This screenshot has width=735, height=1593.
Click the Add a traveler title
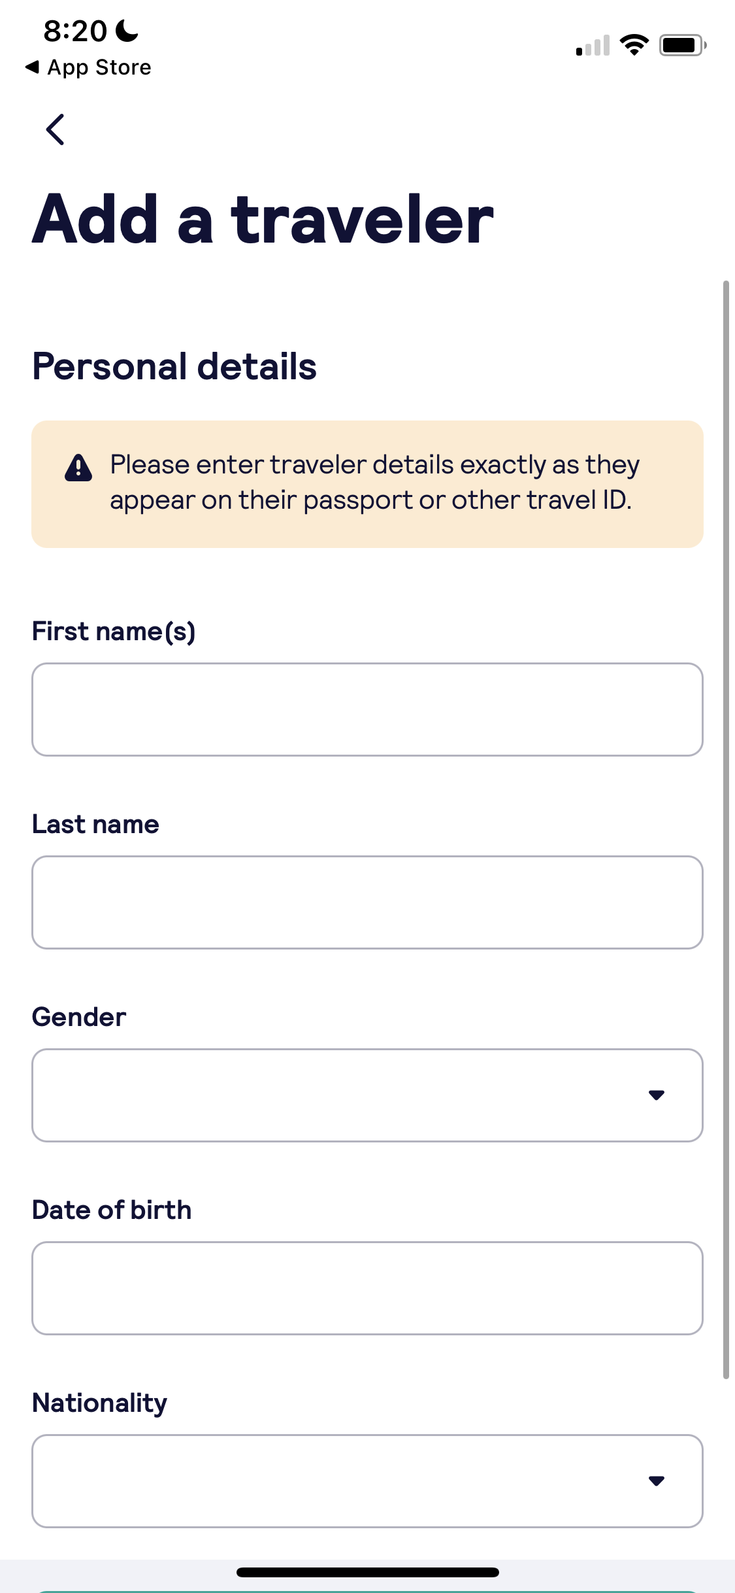(x=263, y=219)
